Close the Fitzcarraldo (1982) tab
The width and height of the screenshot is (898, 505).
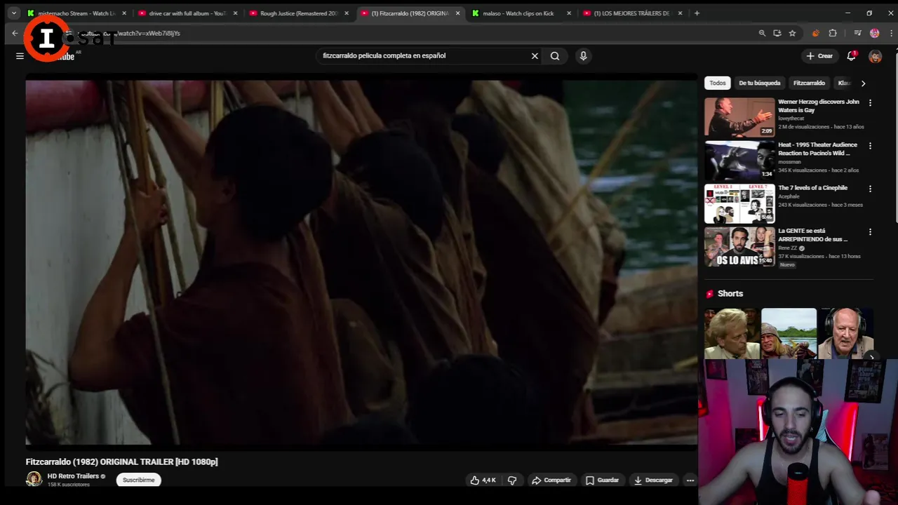click(457, 13)
